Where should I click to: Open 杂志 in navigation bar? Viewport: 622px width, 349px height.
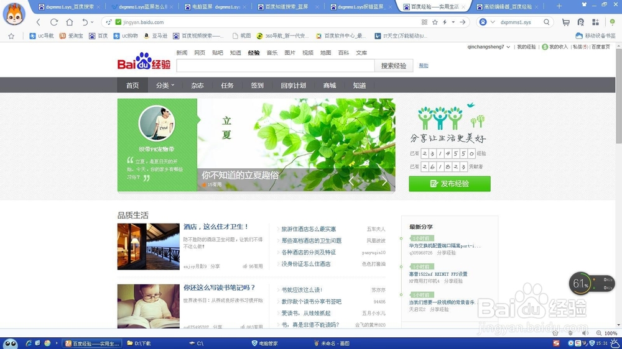[x=197, y=85]
